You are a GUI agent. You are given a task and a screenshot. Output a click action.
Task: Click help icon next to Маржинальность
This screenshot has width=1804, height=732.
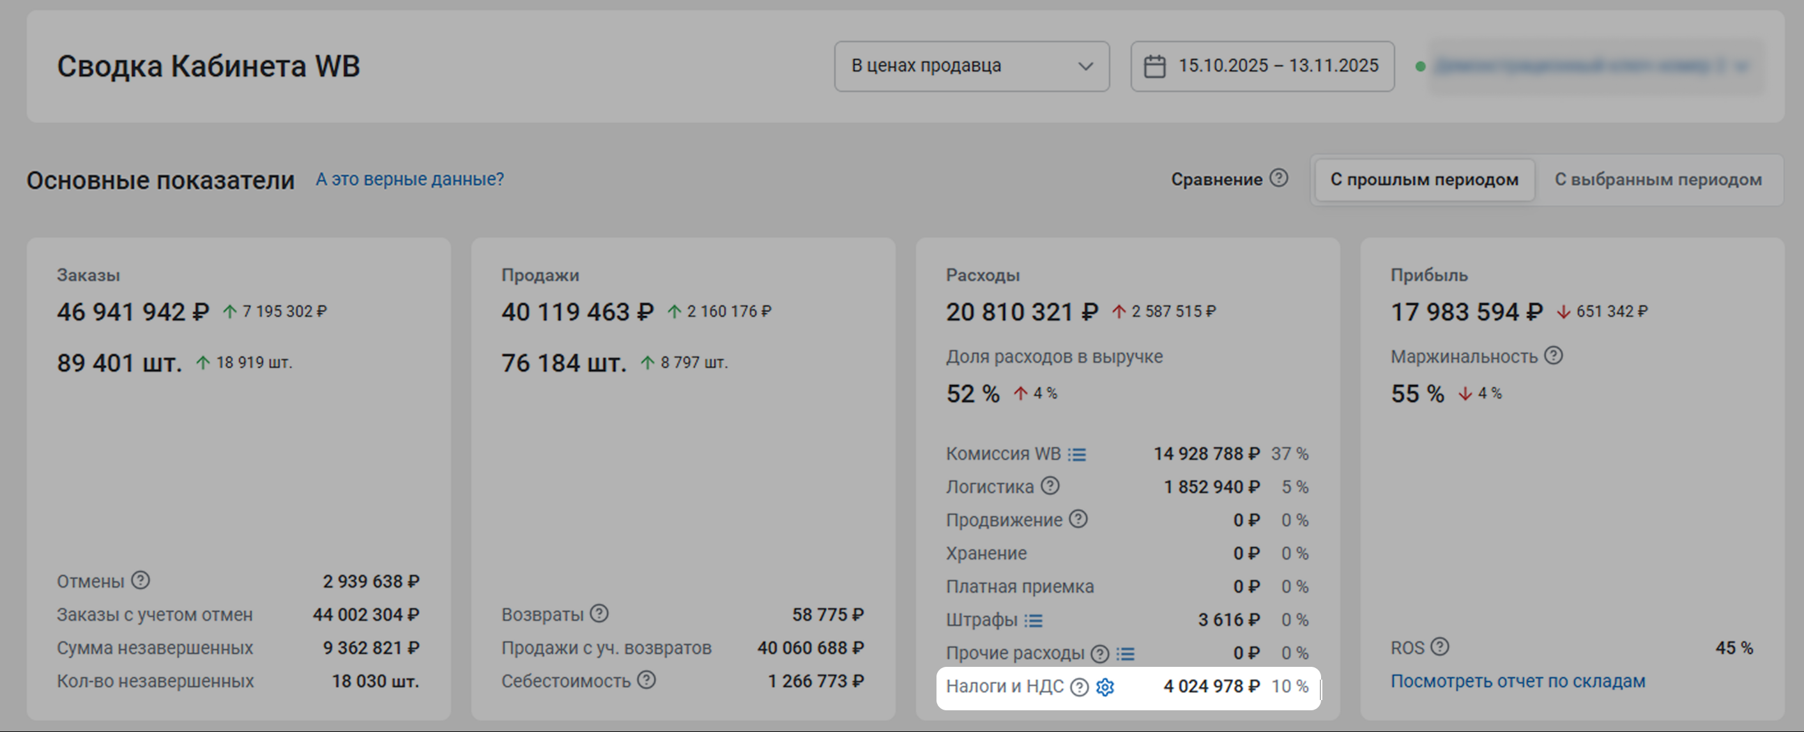click(1554, 356)
